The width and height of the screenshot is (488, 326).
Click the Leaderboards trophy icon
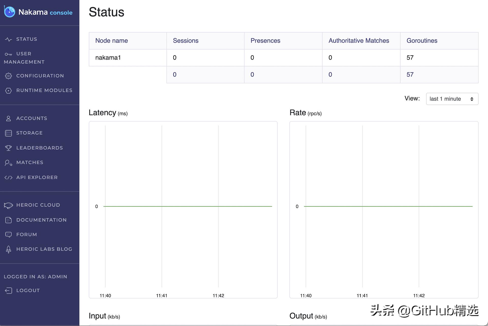point(8,148)
